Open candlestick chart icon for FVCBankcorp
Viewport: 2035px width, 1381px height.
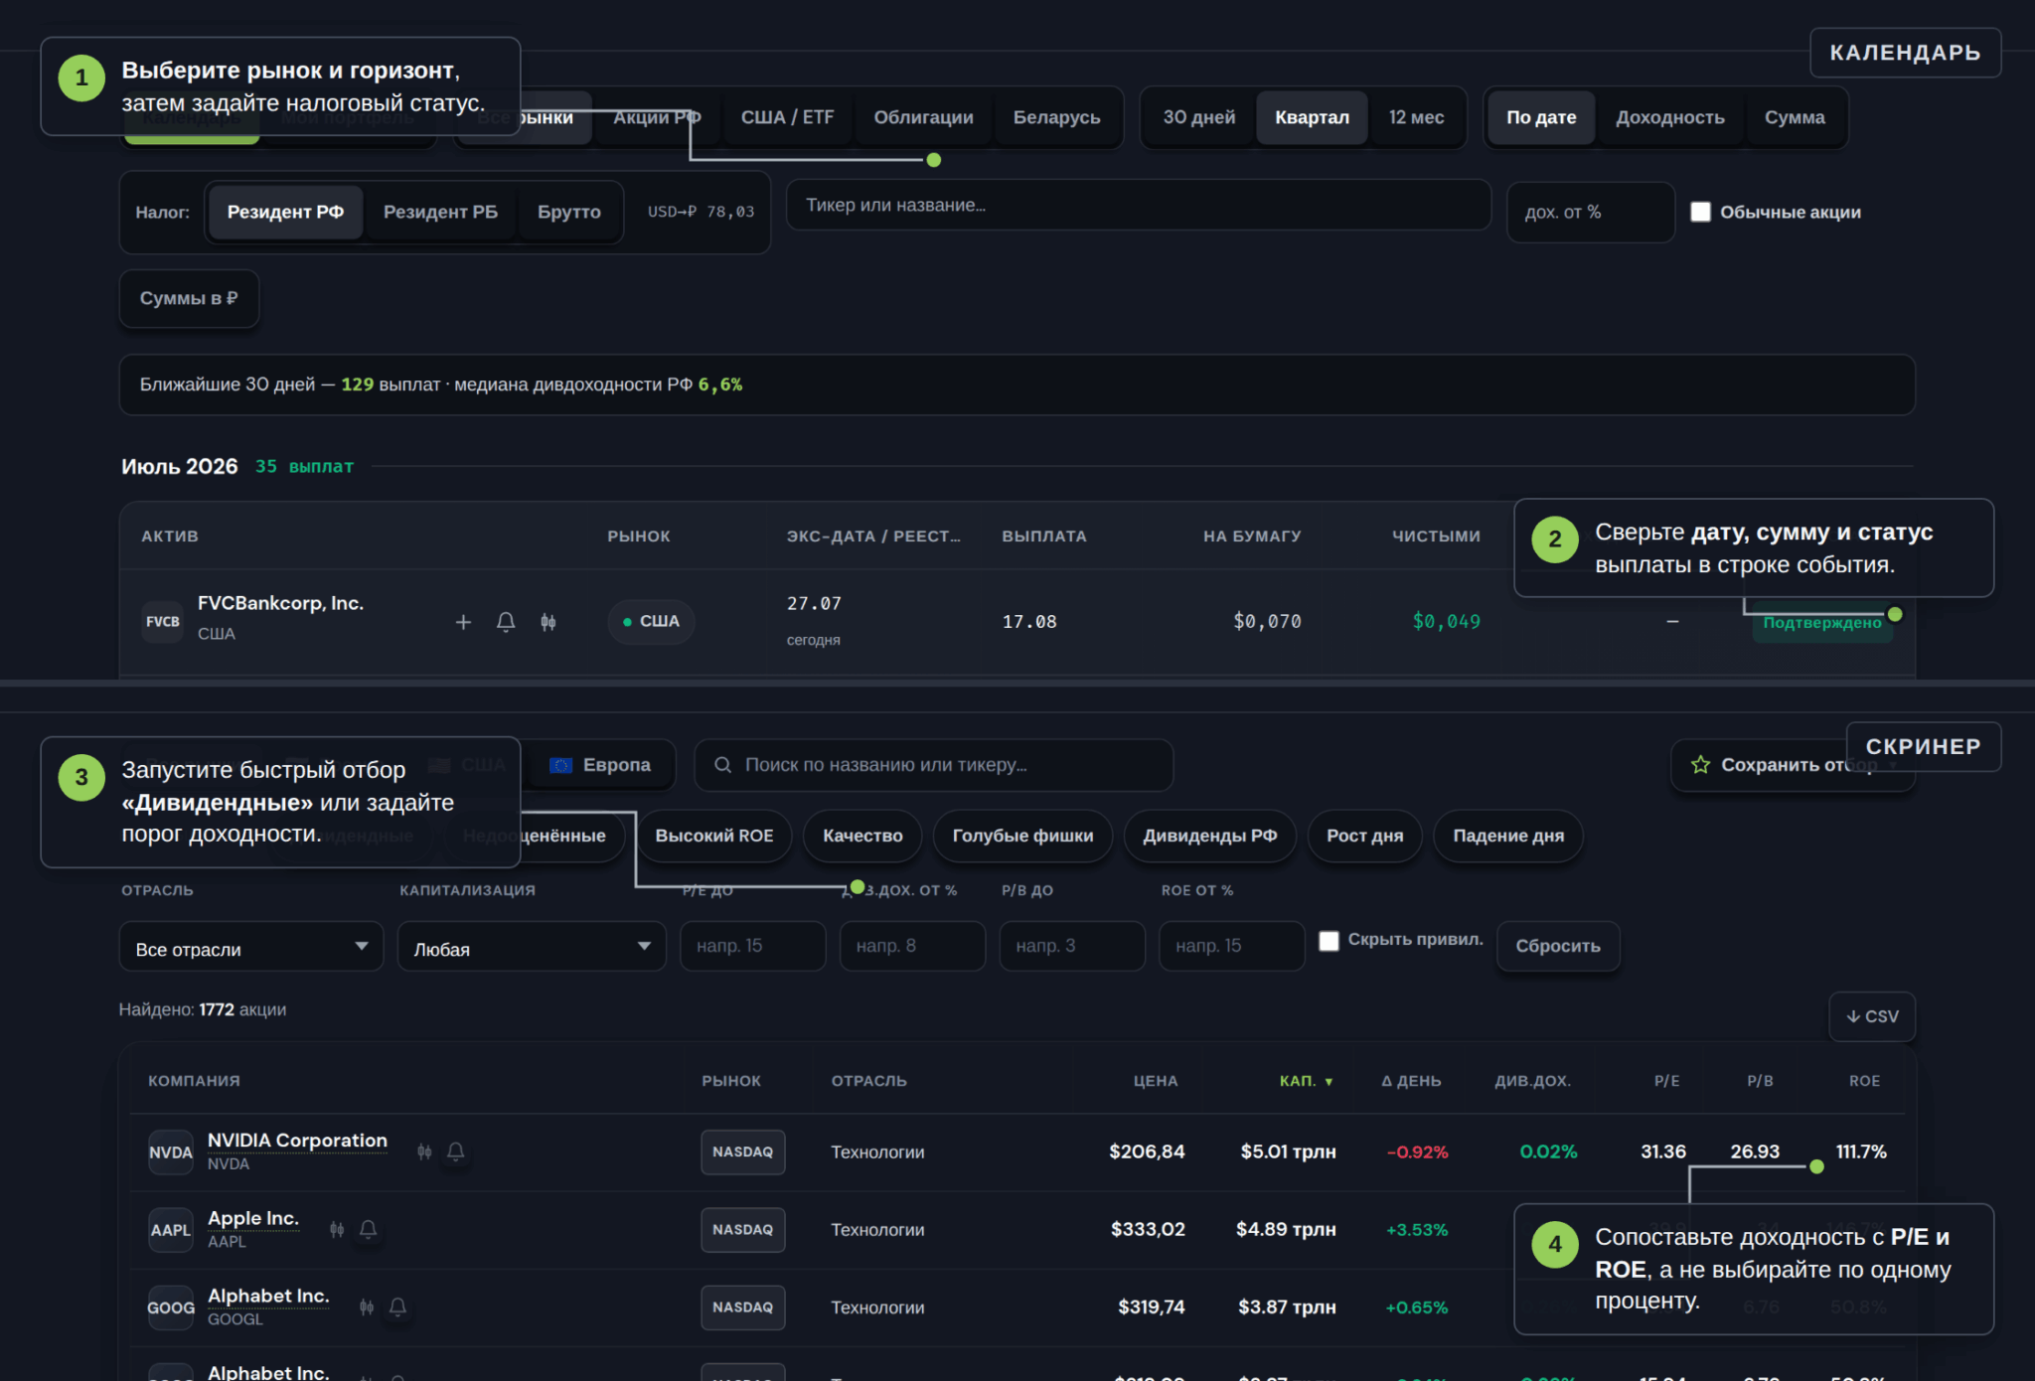point(548,622)
